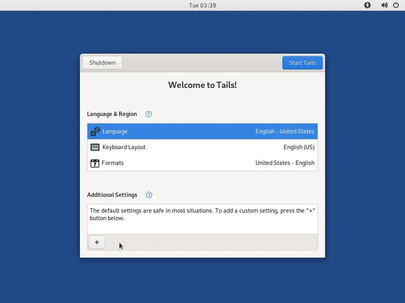Add a custom setting with plus button
The height and width of the screenshot is (303, 405).
[x=97, y=242]
